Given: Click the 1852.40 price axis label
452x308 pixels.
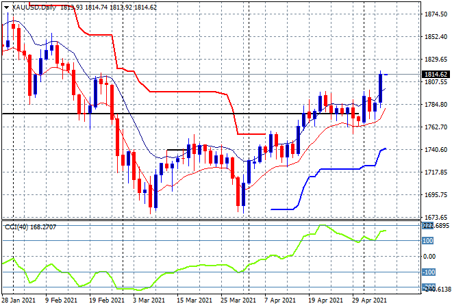Looking at the screenshot, I should point(436,36).
